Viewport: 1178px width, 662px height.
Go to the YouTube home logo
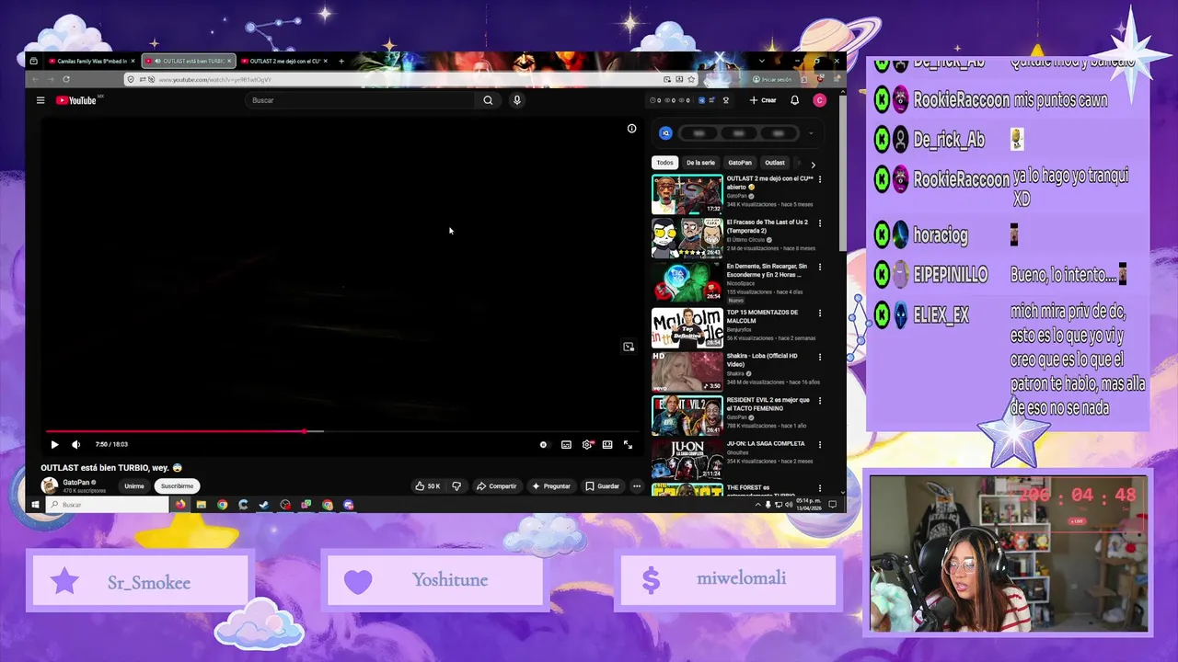point(77,100)
